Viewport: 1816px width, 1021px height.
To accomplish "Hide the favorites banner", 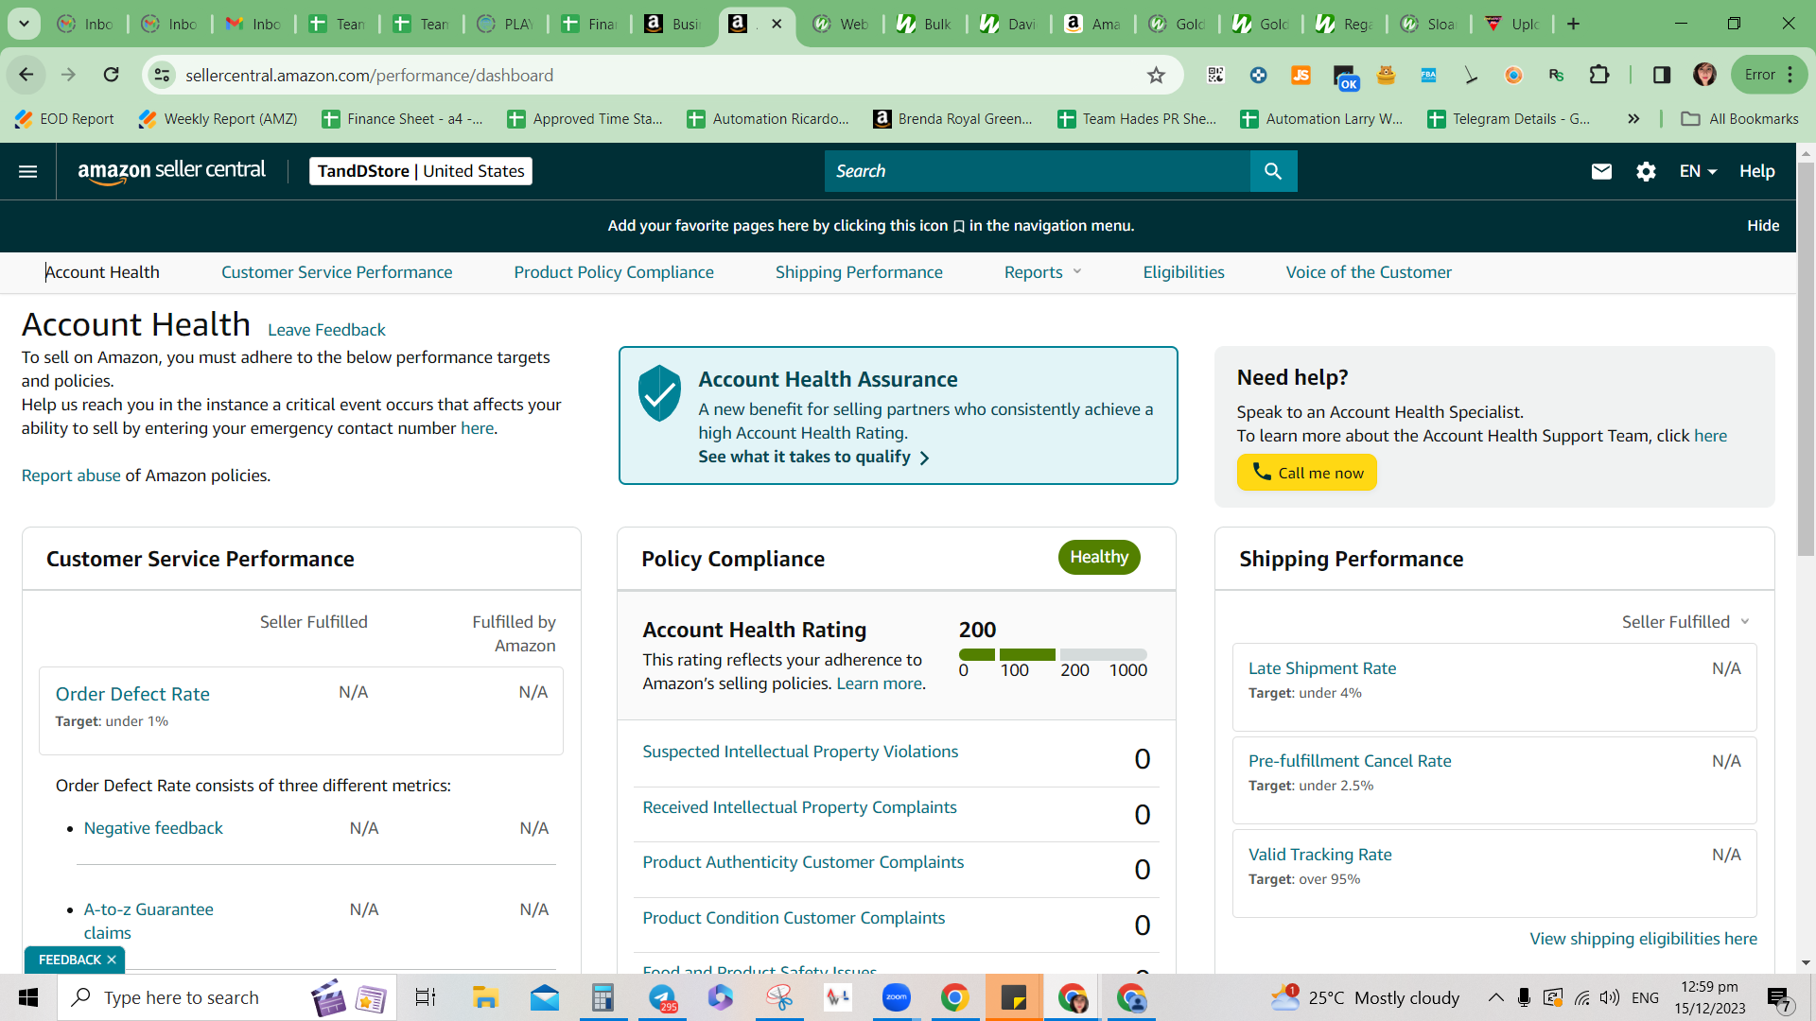I will [x=1763, y=225].
